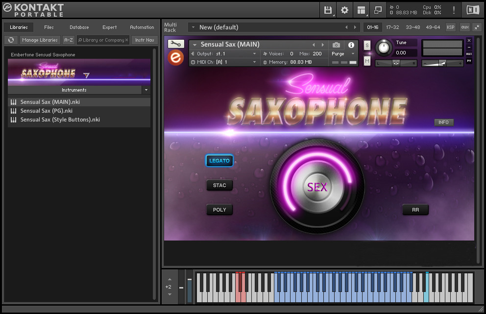Click the Instr Nav button
Viewport: 486px width, 314px height.
point(145,40)
